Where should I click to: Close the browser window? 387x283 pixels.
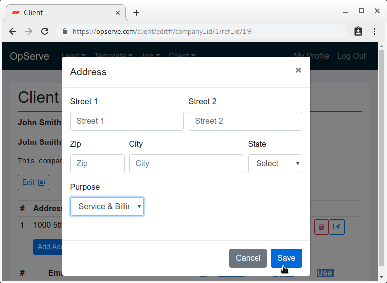(377, 11)
